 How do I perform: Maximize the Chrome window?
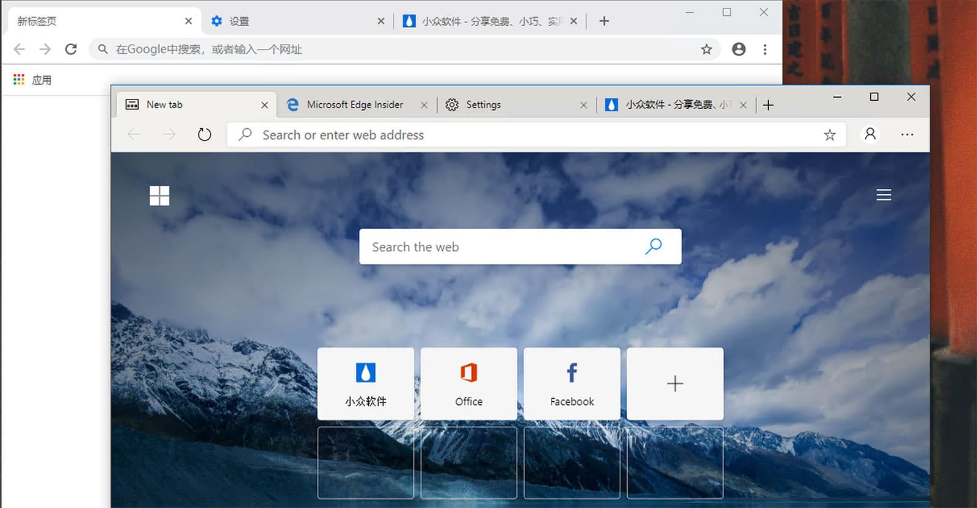727,12
